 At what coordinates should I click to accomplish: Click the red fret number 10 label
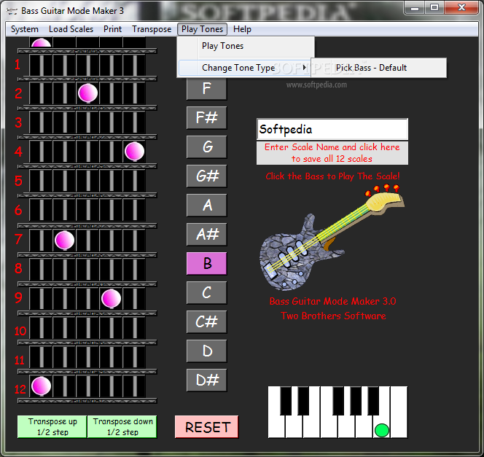(x=20, y=331)
